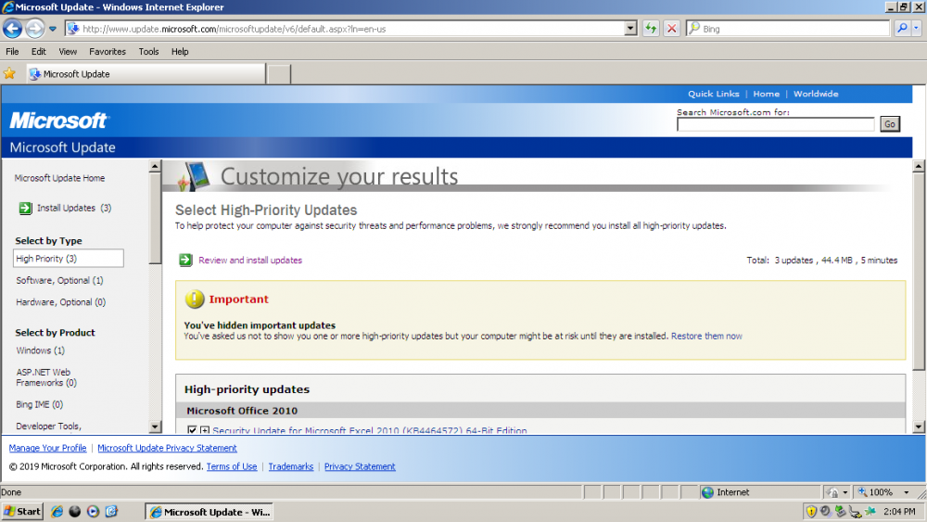The height and width of the screenshot is (522, 927).
Task: Open the 100% zoom level dropdown
Action: pyautogui.click(x=906, y=491)
